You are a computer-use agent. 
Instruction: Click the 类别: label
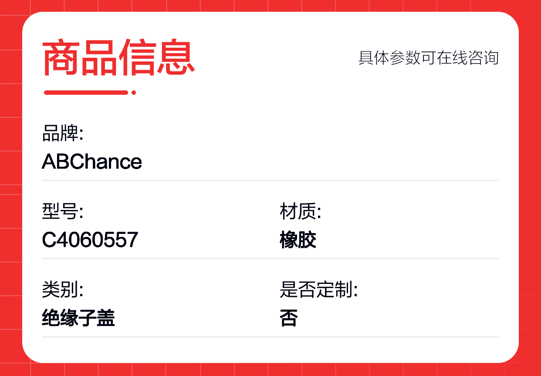pos(63,290)
